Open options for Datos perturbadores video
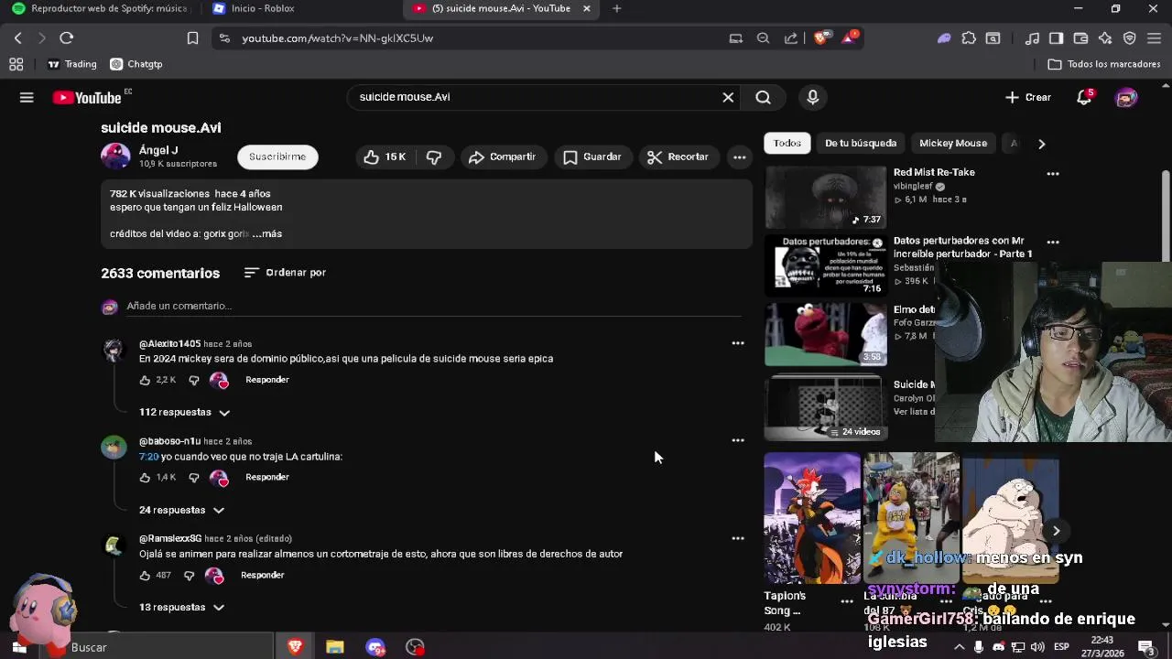The image size is (1172, 659). tap(1053, 243)
